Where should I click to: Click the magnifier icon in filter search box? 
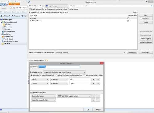pos(152,6)
